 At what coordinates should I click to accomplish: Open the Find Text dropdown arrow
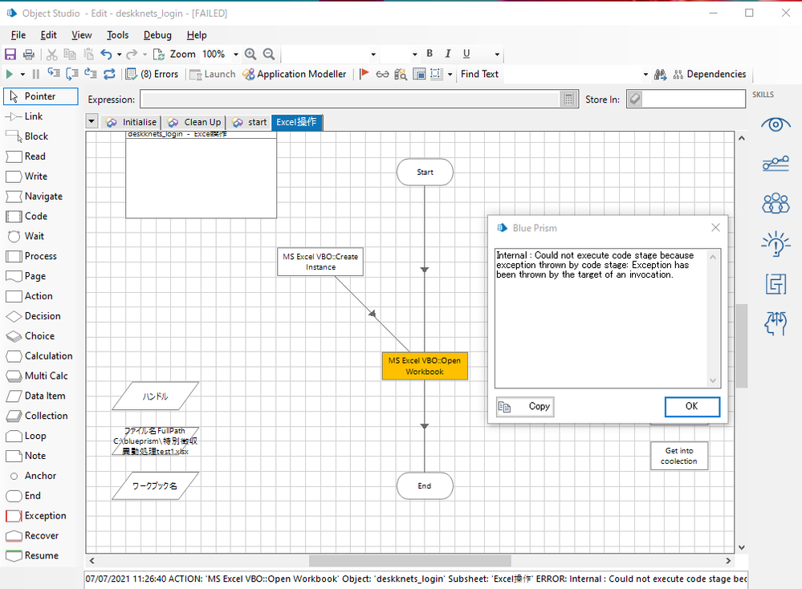(x=645, y=75)
